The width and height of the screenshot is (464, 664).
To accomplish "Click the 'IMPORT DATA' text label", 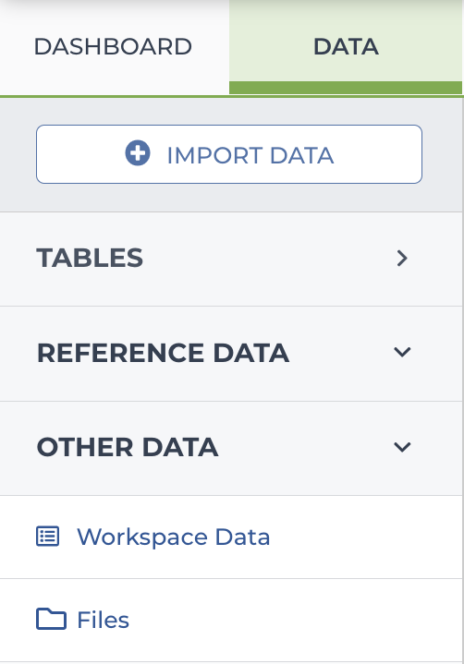I will (250, 155).
